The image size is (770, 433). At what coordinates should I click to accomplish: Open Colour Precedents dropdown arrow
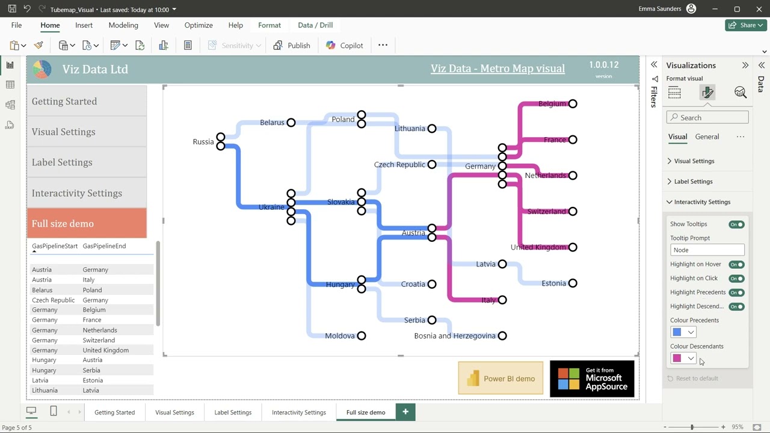691,333
